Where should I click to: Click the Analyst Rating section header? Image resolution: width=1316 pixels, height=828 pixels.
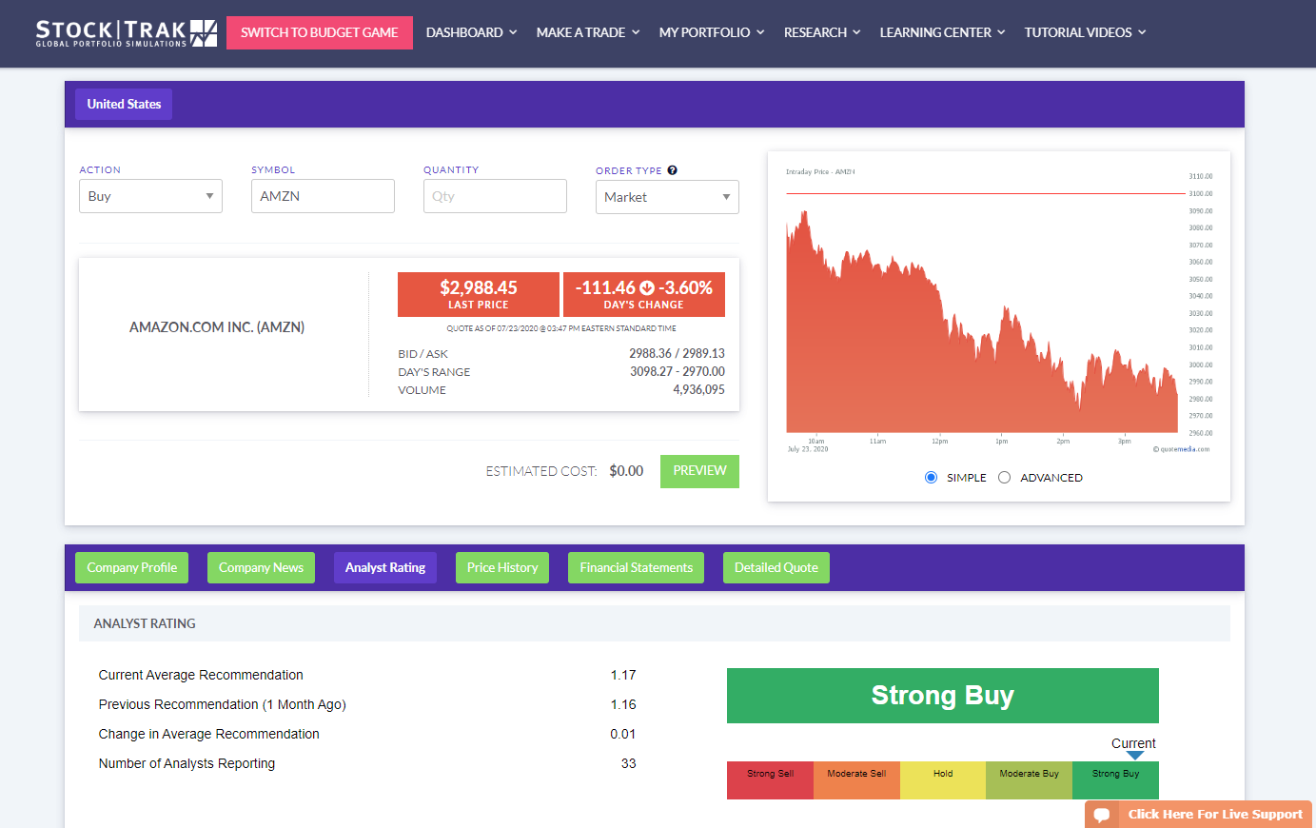pos(655,623)
